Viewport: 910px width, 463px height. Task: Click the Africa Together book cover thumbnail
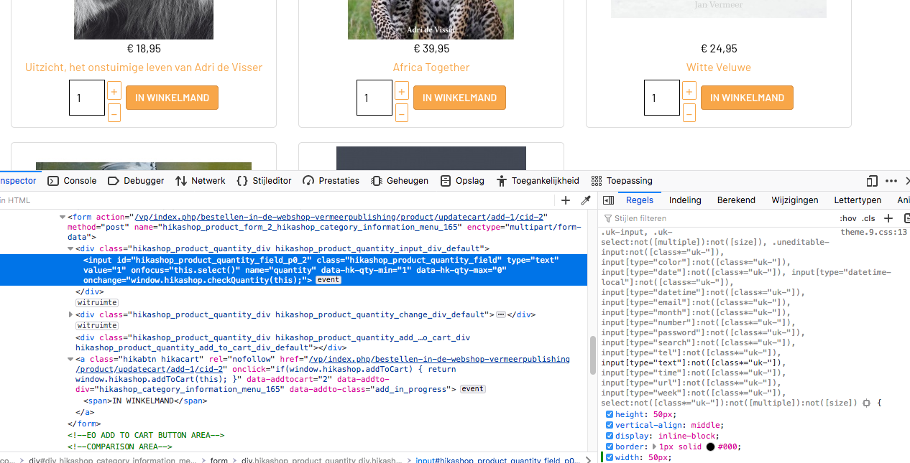click(x=431, y=19)
